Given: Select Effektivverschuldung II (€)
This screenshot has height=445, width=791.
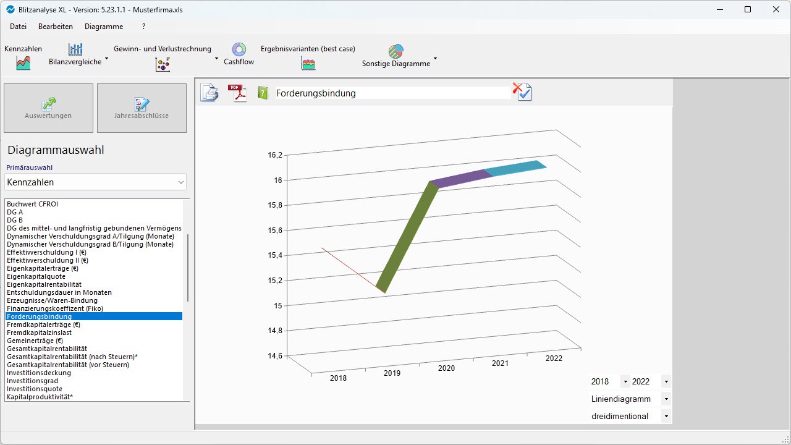Looking at the screenshot, I should point(94,260).
